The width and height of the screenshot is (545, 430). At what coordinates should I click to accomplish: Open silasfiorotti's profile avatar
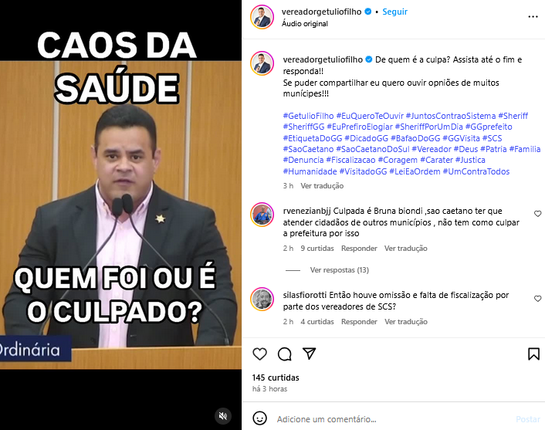click(262, 299)
